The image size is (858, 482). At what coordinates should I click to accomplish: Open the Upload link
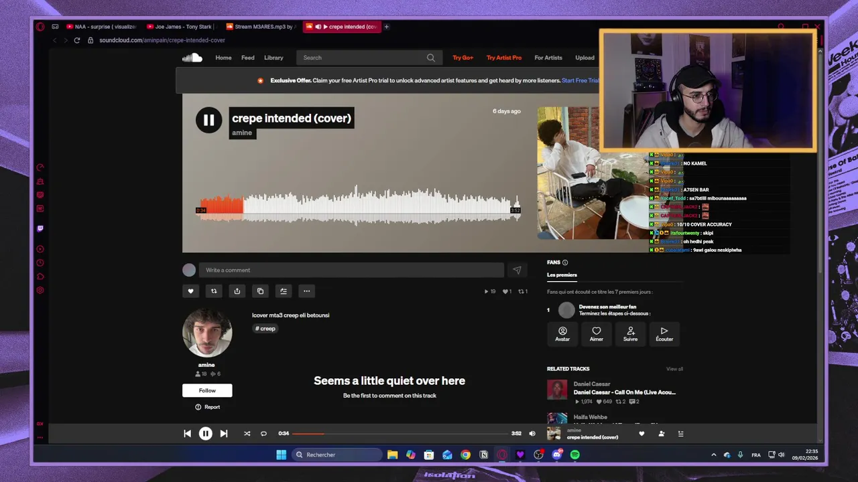(585, 58)
